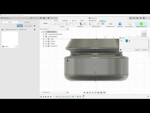The image size is (150, 113).
Task: Click the Undo arrow
Action: tap(52, 18)
